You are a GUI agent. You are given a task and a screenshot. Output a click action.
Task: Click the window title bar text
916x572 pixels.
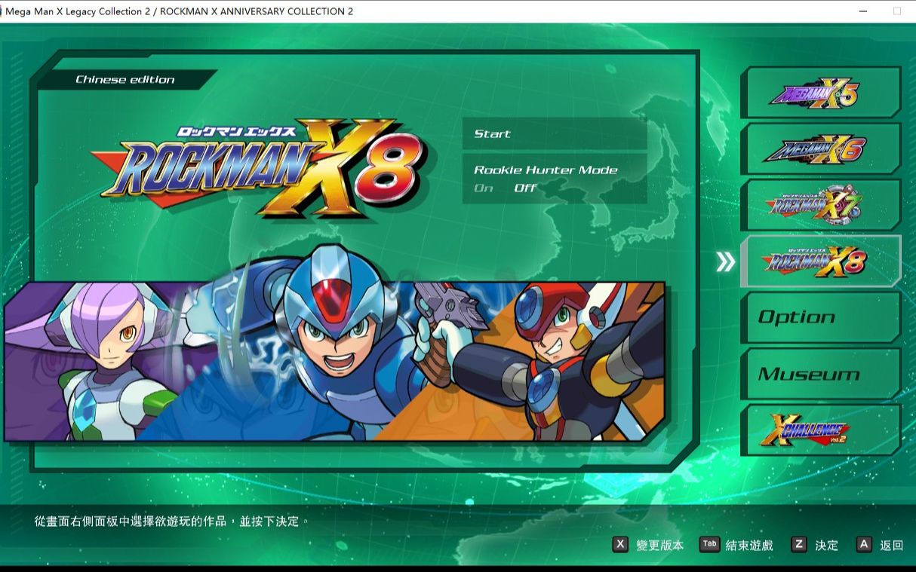click(180, 11)
